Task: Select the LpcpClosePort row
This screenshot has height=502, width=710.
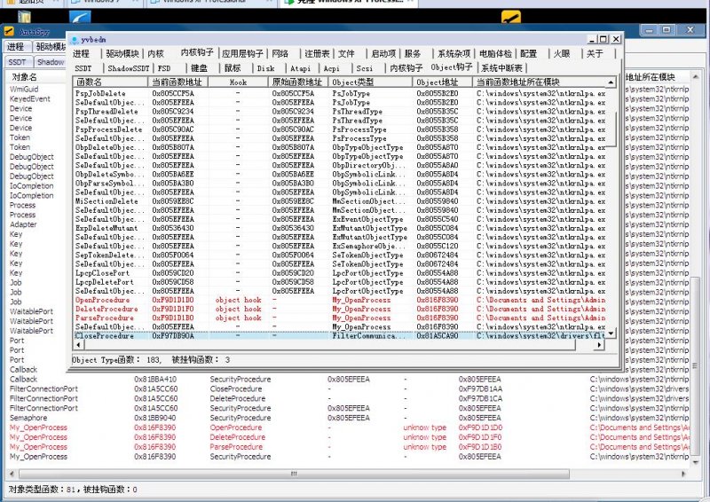Action: coord(340,273)
